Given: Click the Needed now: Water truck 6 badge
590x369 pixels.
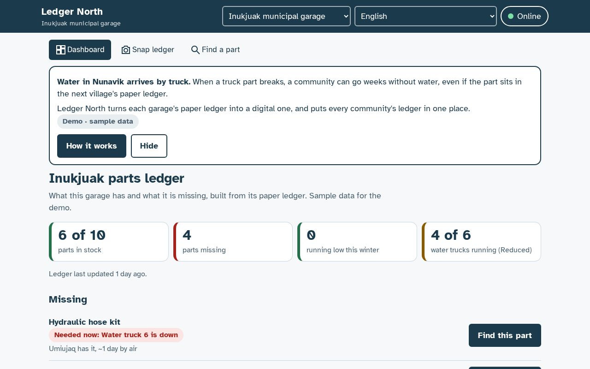Looking at the screenshot, I should (x=116, y=335).
